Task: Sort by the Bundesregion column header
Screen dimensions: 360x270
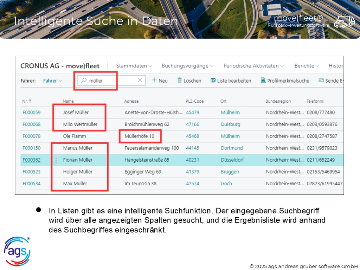Action: (278, 101)
